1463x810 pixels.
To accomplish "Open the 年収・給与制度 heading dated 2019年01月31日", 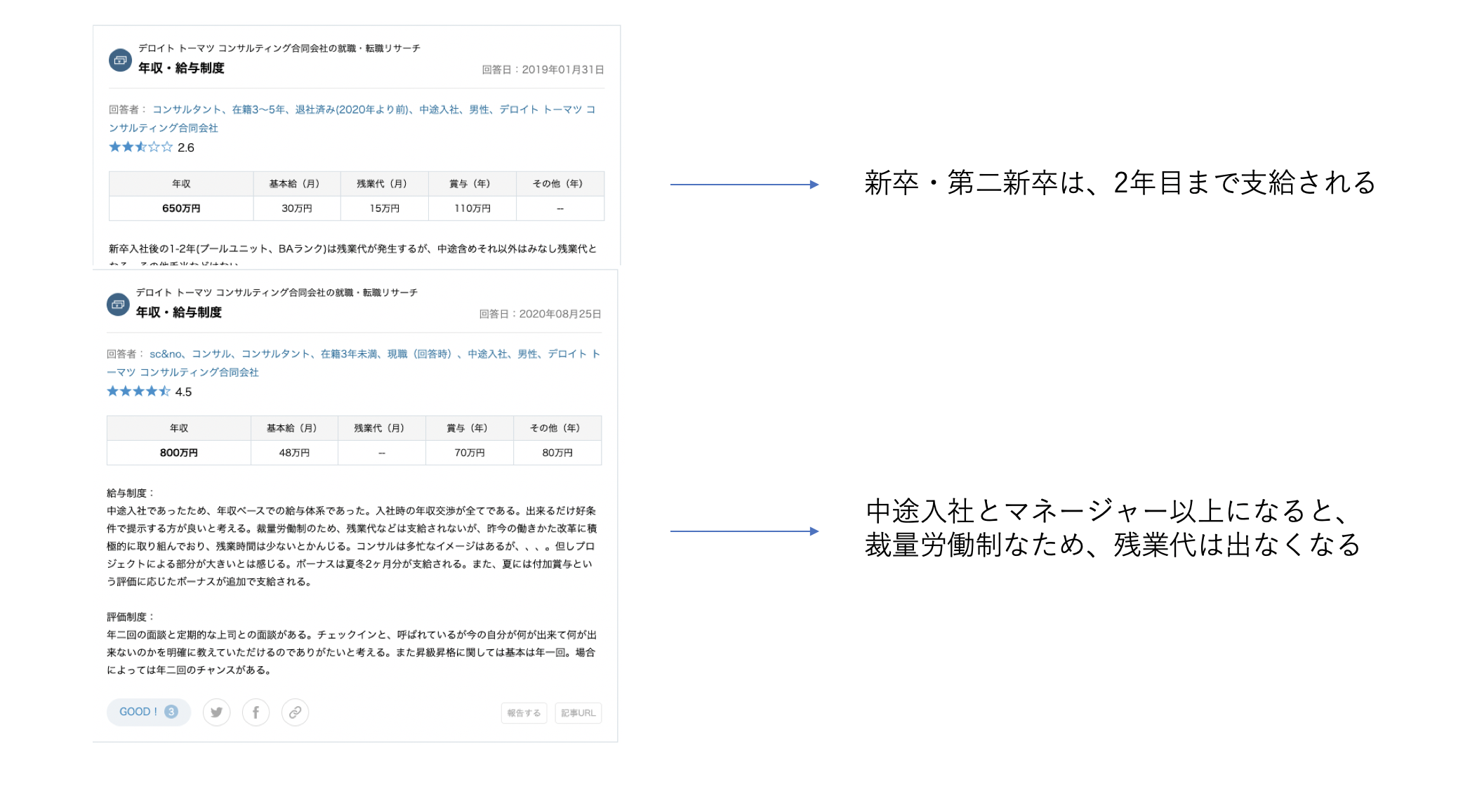I will [x=181, y=68].
